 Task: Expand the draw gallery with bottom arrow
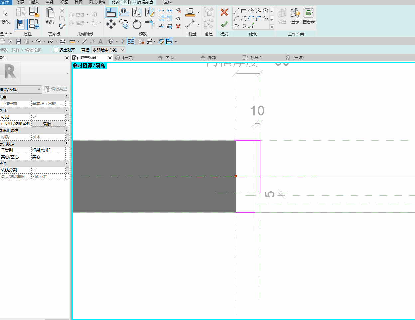272,27
